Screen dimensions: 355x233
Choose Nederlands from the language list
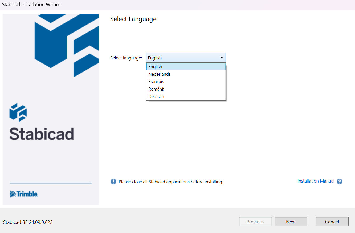coord(186,74)
